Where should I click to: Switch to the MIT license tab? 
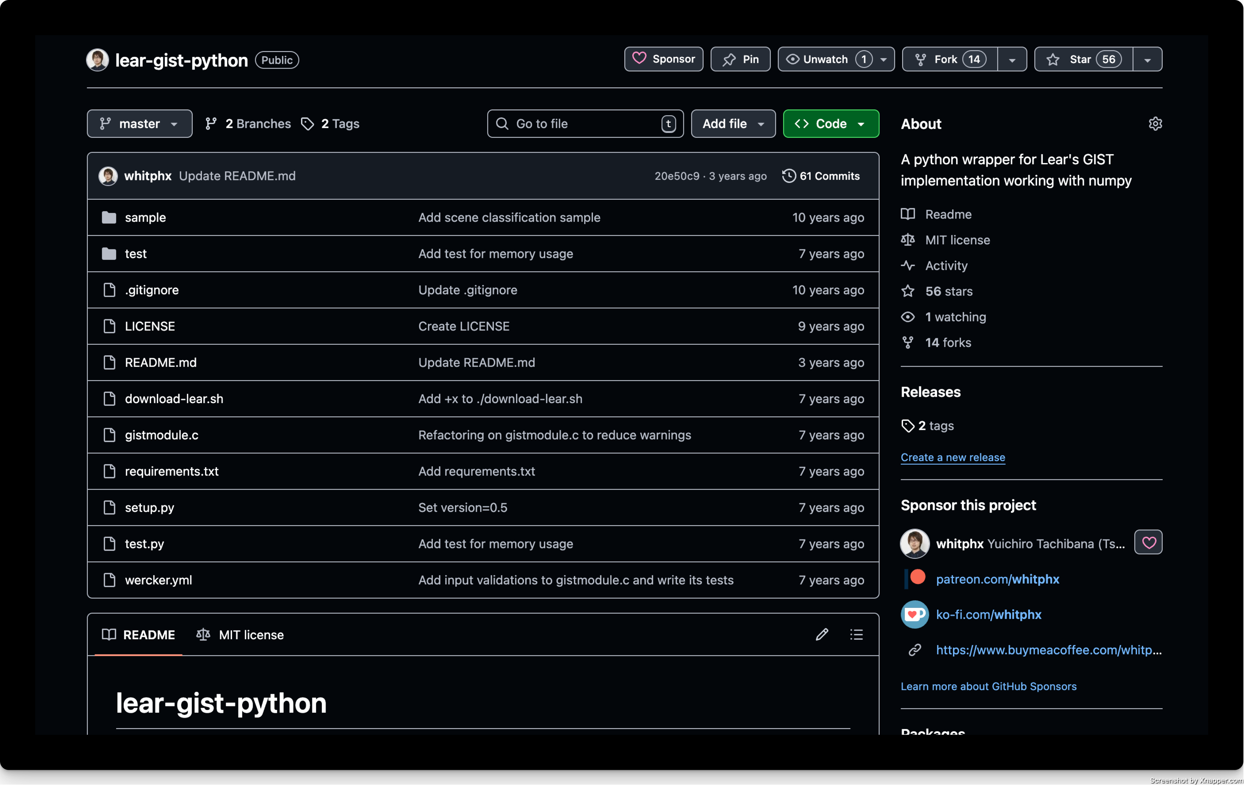pyautogui.click(x=240, y=635)
